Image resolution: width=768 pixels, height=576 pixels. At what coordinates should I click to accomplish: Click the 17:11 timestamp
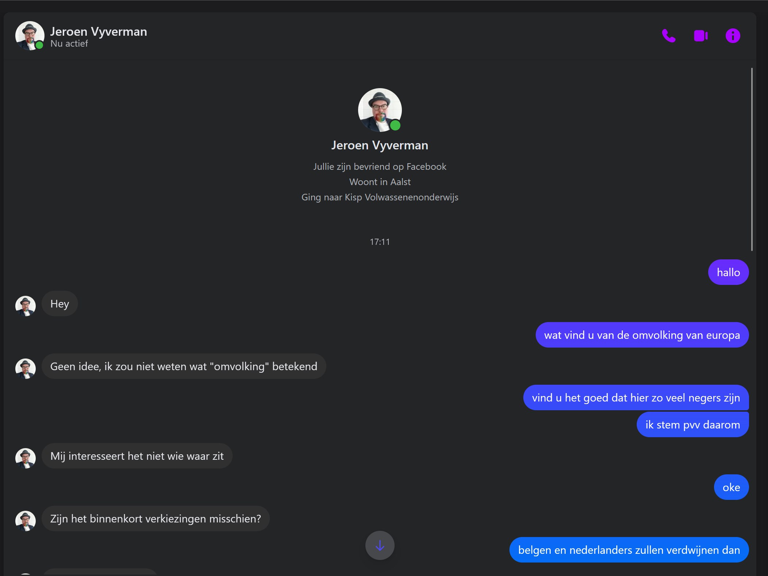(x=380, y=242)
